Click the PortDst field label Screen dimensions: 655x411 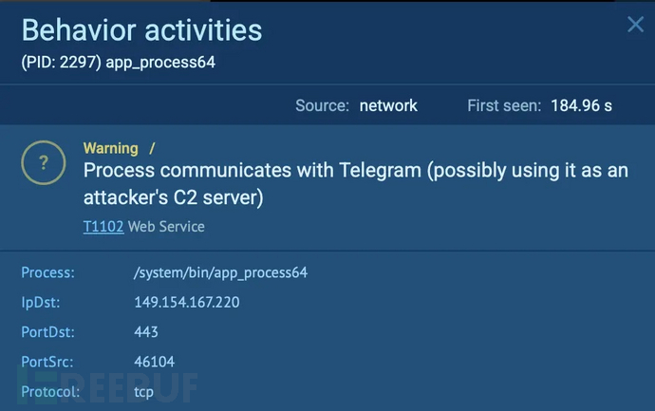[x=47, y=332]
